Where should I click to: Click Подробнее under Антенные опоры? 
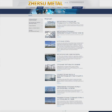tap(59, 51)
